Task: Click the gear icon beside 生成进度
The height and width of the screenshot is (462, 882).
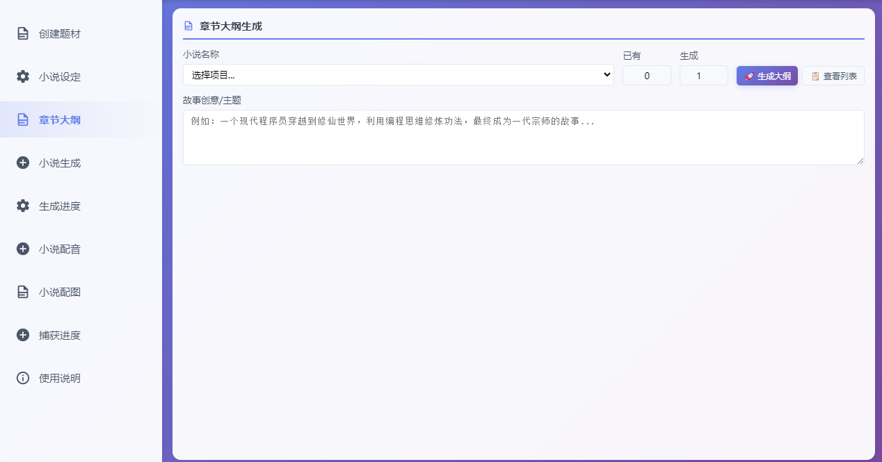Action: 23,206
